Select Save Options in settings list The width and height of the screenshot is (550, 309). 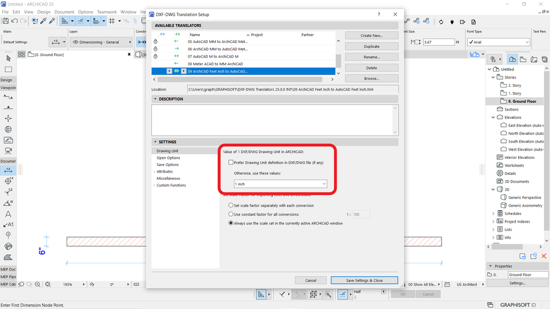click(168, 164)
